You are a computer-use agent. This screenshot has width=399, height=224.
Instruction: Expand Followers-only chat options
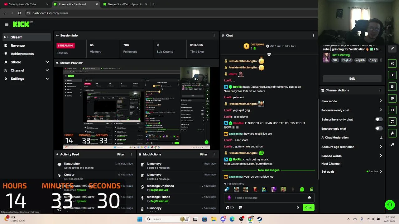pos(381,110)
